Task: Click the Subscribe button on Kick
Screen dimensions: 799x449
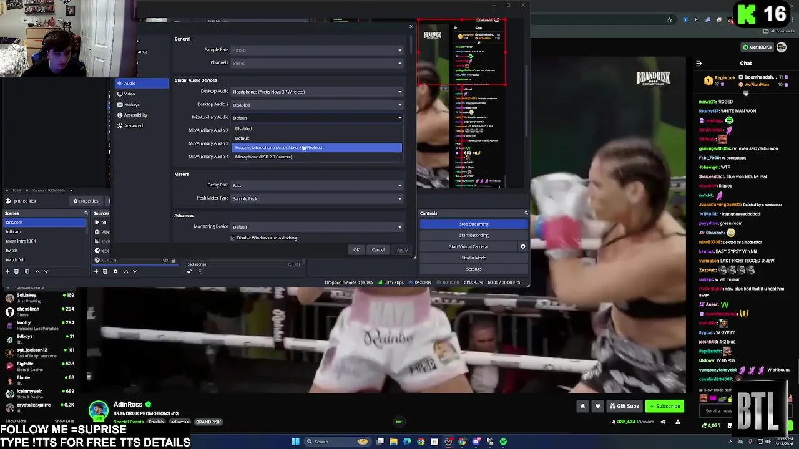Action: pos(664,406)
